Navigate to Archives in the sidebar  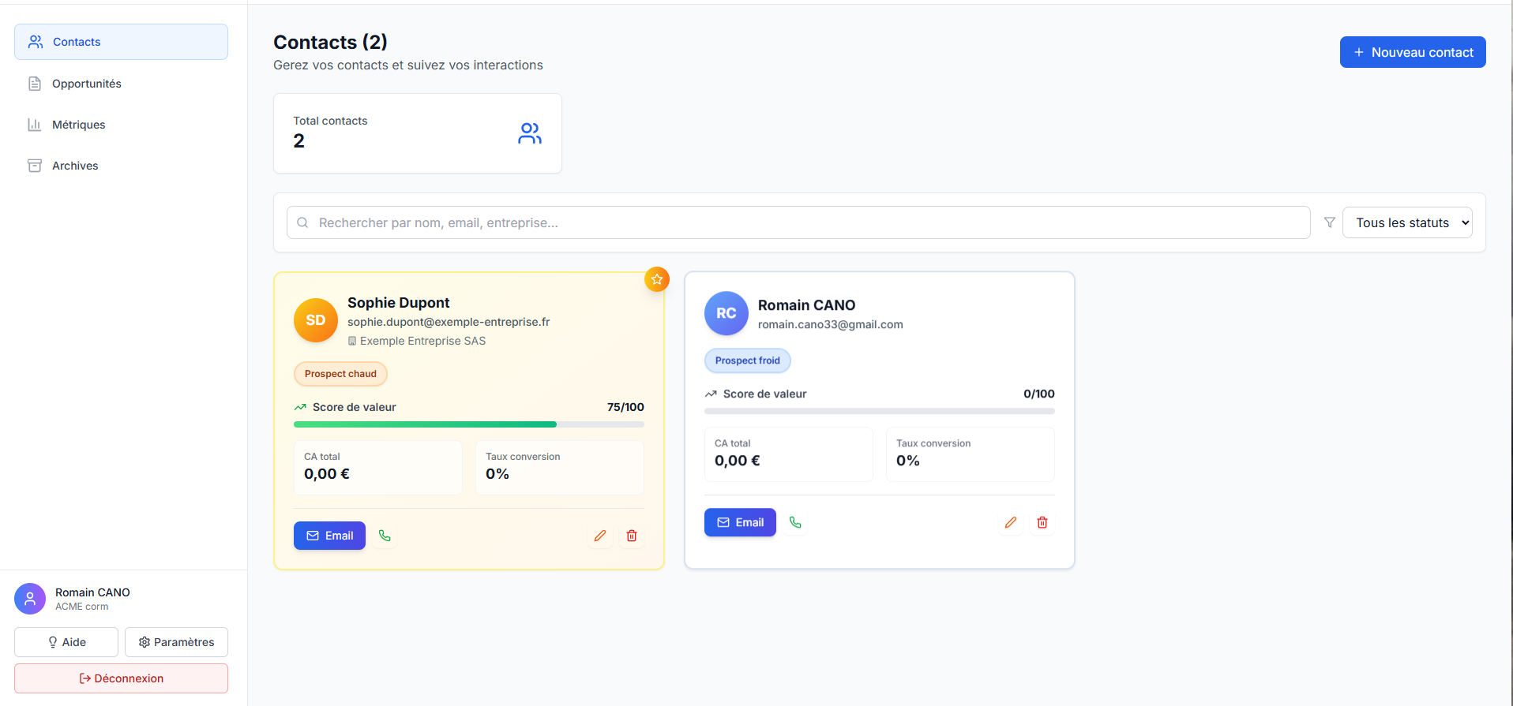(75, 166)
